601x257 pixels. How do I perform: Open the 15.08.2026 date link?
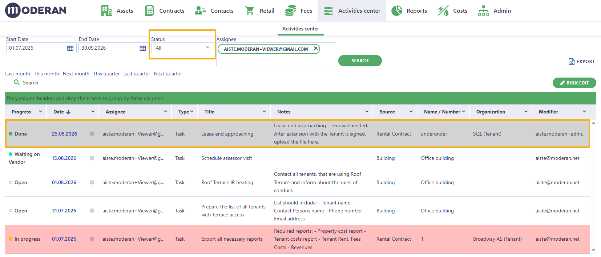(64, 158)
